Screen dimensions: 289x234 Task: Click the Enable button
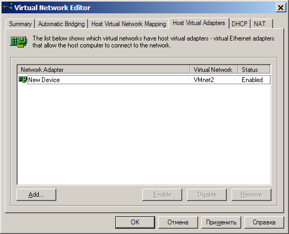point(162,195)
